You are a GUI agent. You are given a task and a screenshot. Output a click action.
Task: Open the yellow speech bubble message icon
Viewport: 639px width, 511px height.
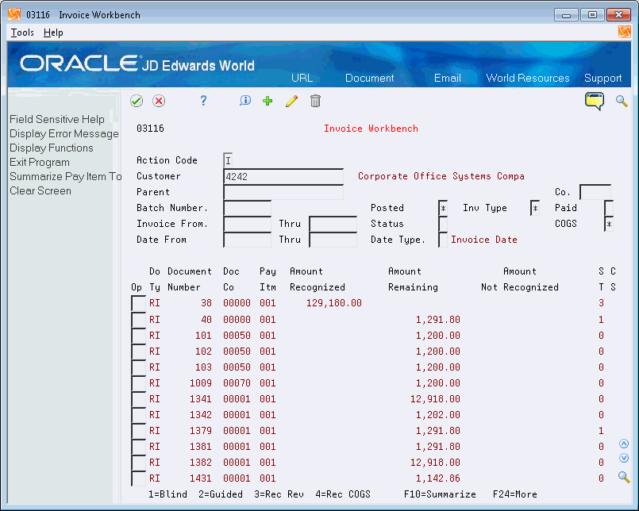pyautogui.click(x=595, y=101)
